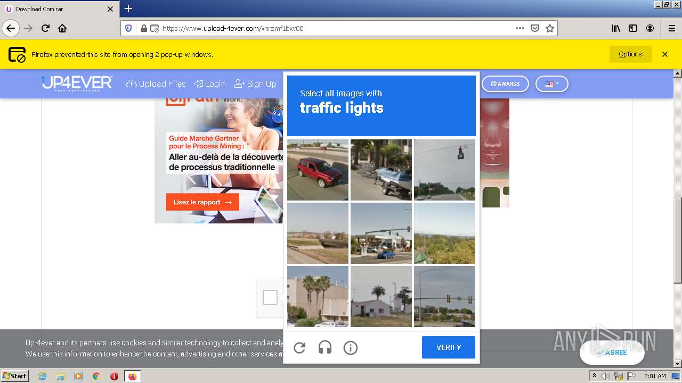Select the green trees hillside captcha image

point(444,233)
